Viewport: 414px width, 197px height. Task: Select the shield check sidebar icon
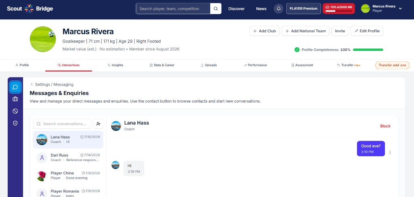[x=15, y=123]
